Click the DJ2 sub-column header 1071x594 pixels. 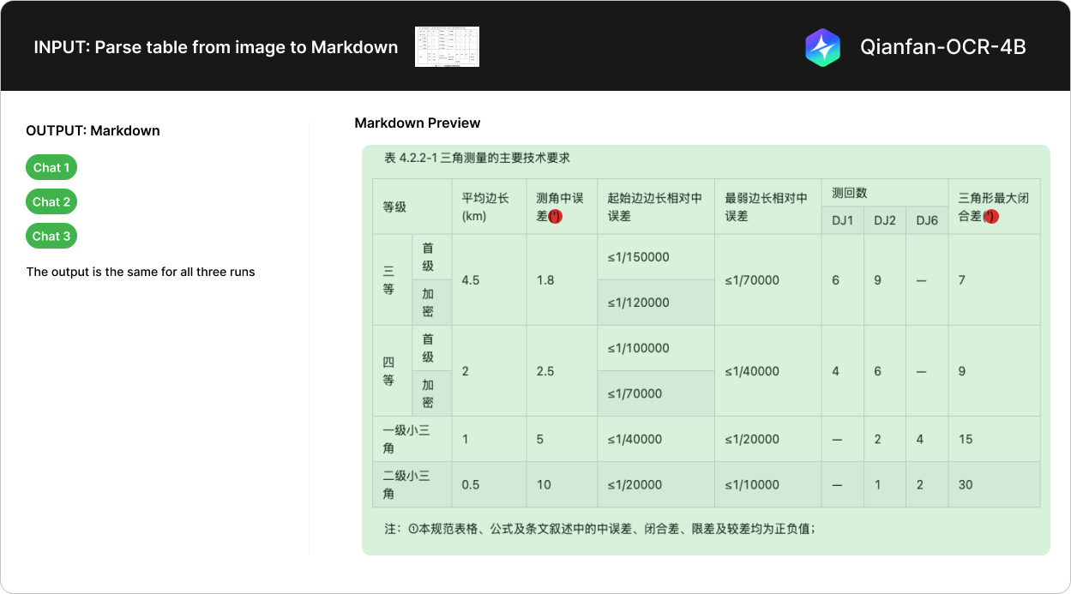(884, 220)
